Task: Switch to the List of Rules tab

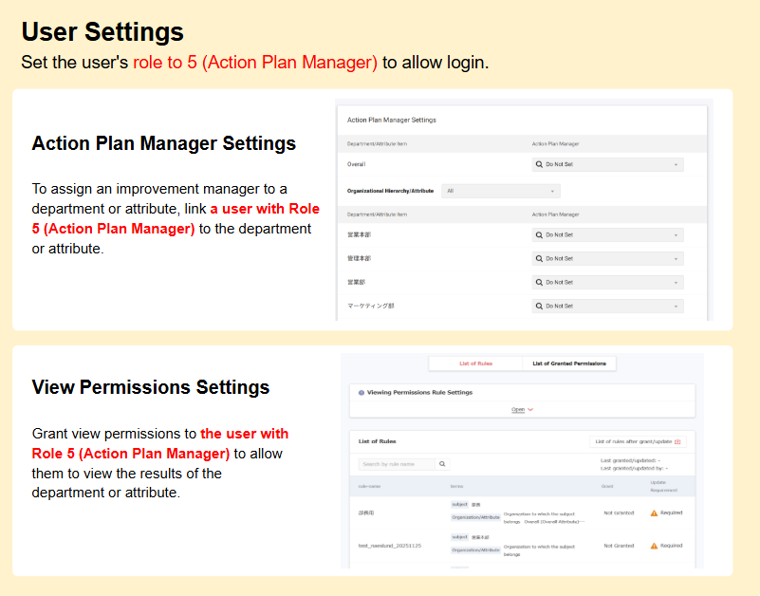Action: tap(475, 363)
